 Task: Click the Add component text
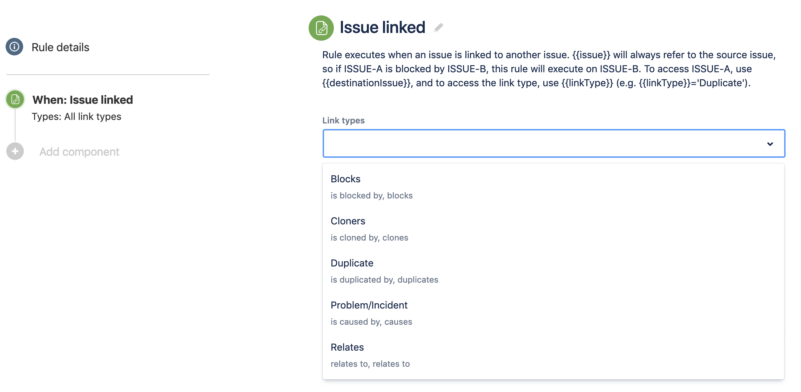click(79, 152)
